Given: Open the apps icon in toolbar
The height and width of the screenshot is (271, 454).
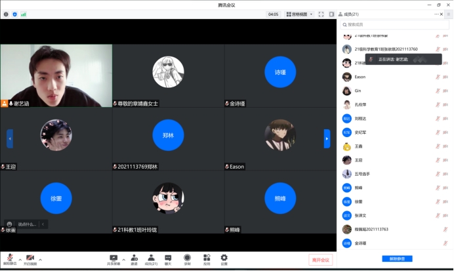Looking at the screenshot, I should pos(207,258).
